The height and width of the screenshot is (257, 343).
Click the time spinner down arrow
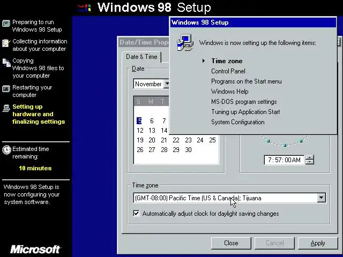tap(310, 162)
